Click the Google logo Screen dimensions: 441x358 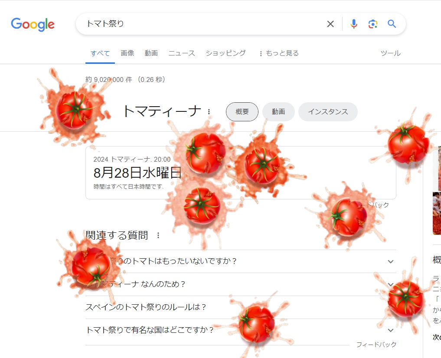tap(33, 24)
